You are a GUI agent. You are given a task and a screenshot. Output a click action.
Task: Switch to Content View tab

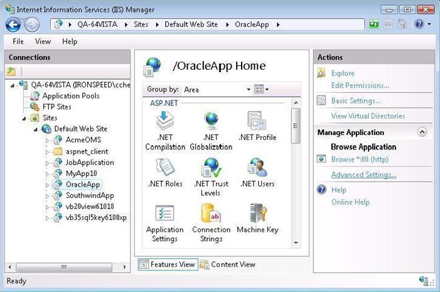(228, 264)
